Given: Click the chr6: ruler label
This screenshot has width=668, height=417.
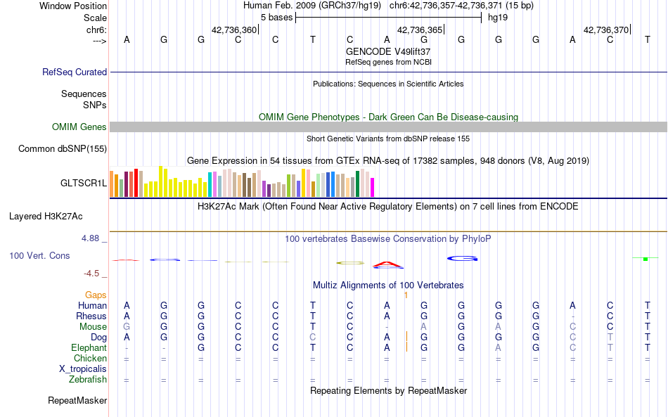Looking at the screenshot, I should [x=96, y=30].
